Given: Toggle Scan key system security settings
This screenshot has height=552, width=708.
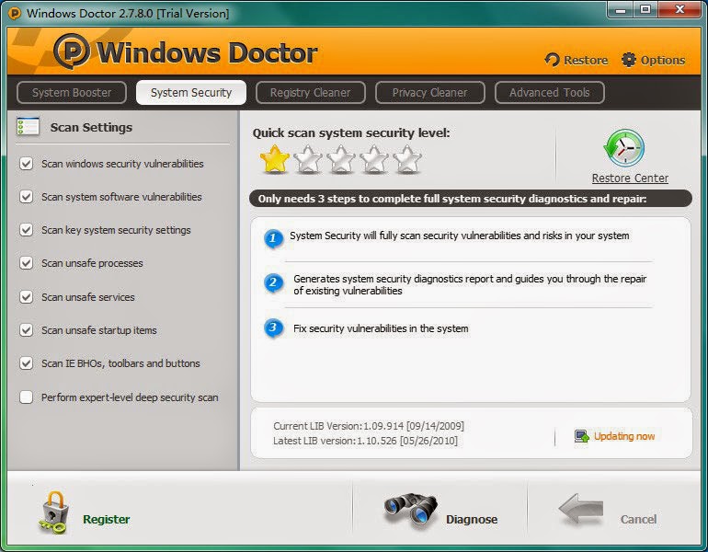Looking at the screenshot, I should tap(26, 230).
